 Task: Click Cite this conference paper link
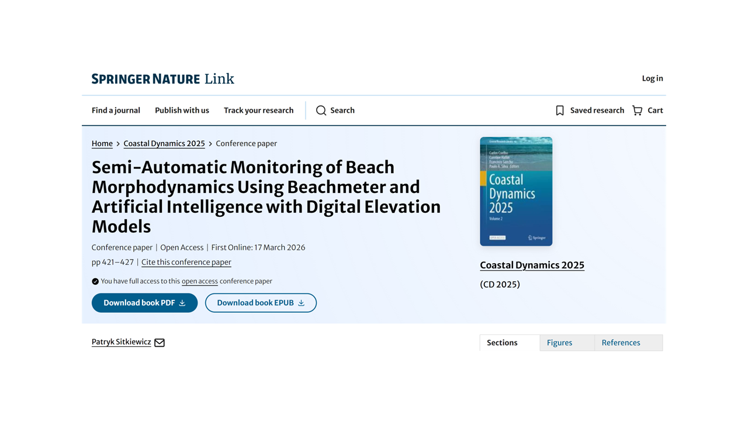click(186, 262)
